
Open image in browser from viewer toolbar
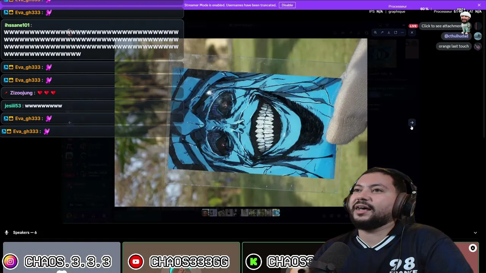pyautogui.click(x=395, y=33)
